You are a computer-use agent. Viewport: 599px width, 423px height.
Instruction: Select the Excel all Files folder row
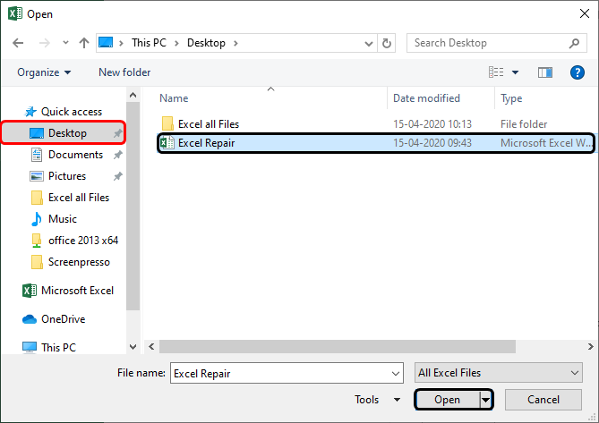tap(376, 124)
